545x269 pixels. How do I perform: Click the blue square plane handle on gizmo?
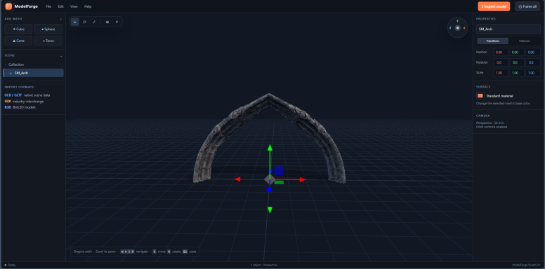tap(279, 170)
